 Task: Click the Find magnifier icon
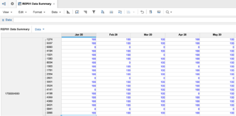(x=167, y=12)
